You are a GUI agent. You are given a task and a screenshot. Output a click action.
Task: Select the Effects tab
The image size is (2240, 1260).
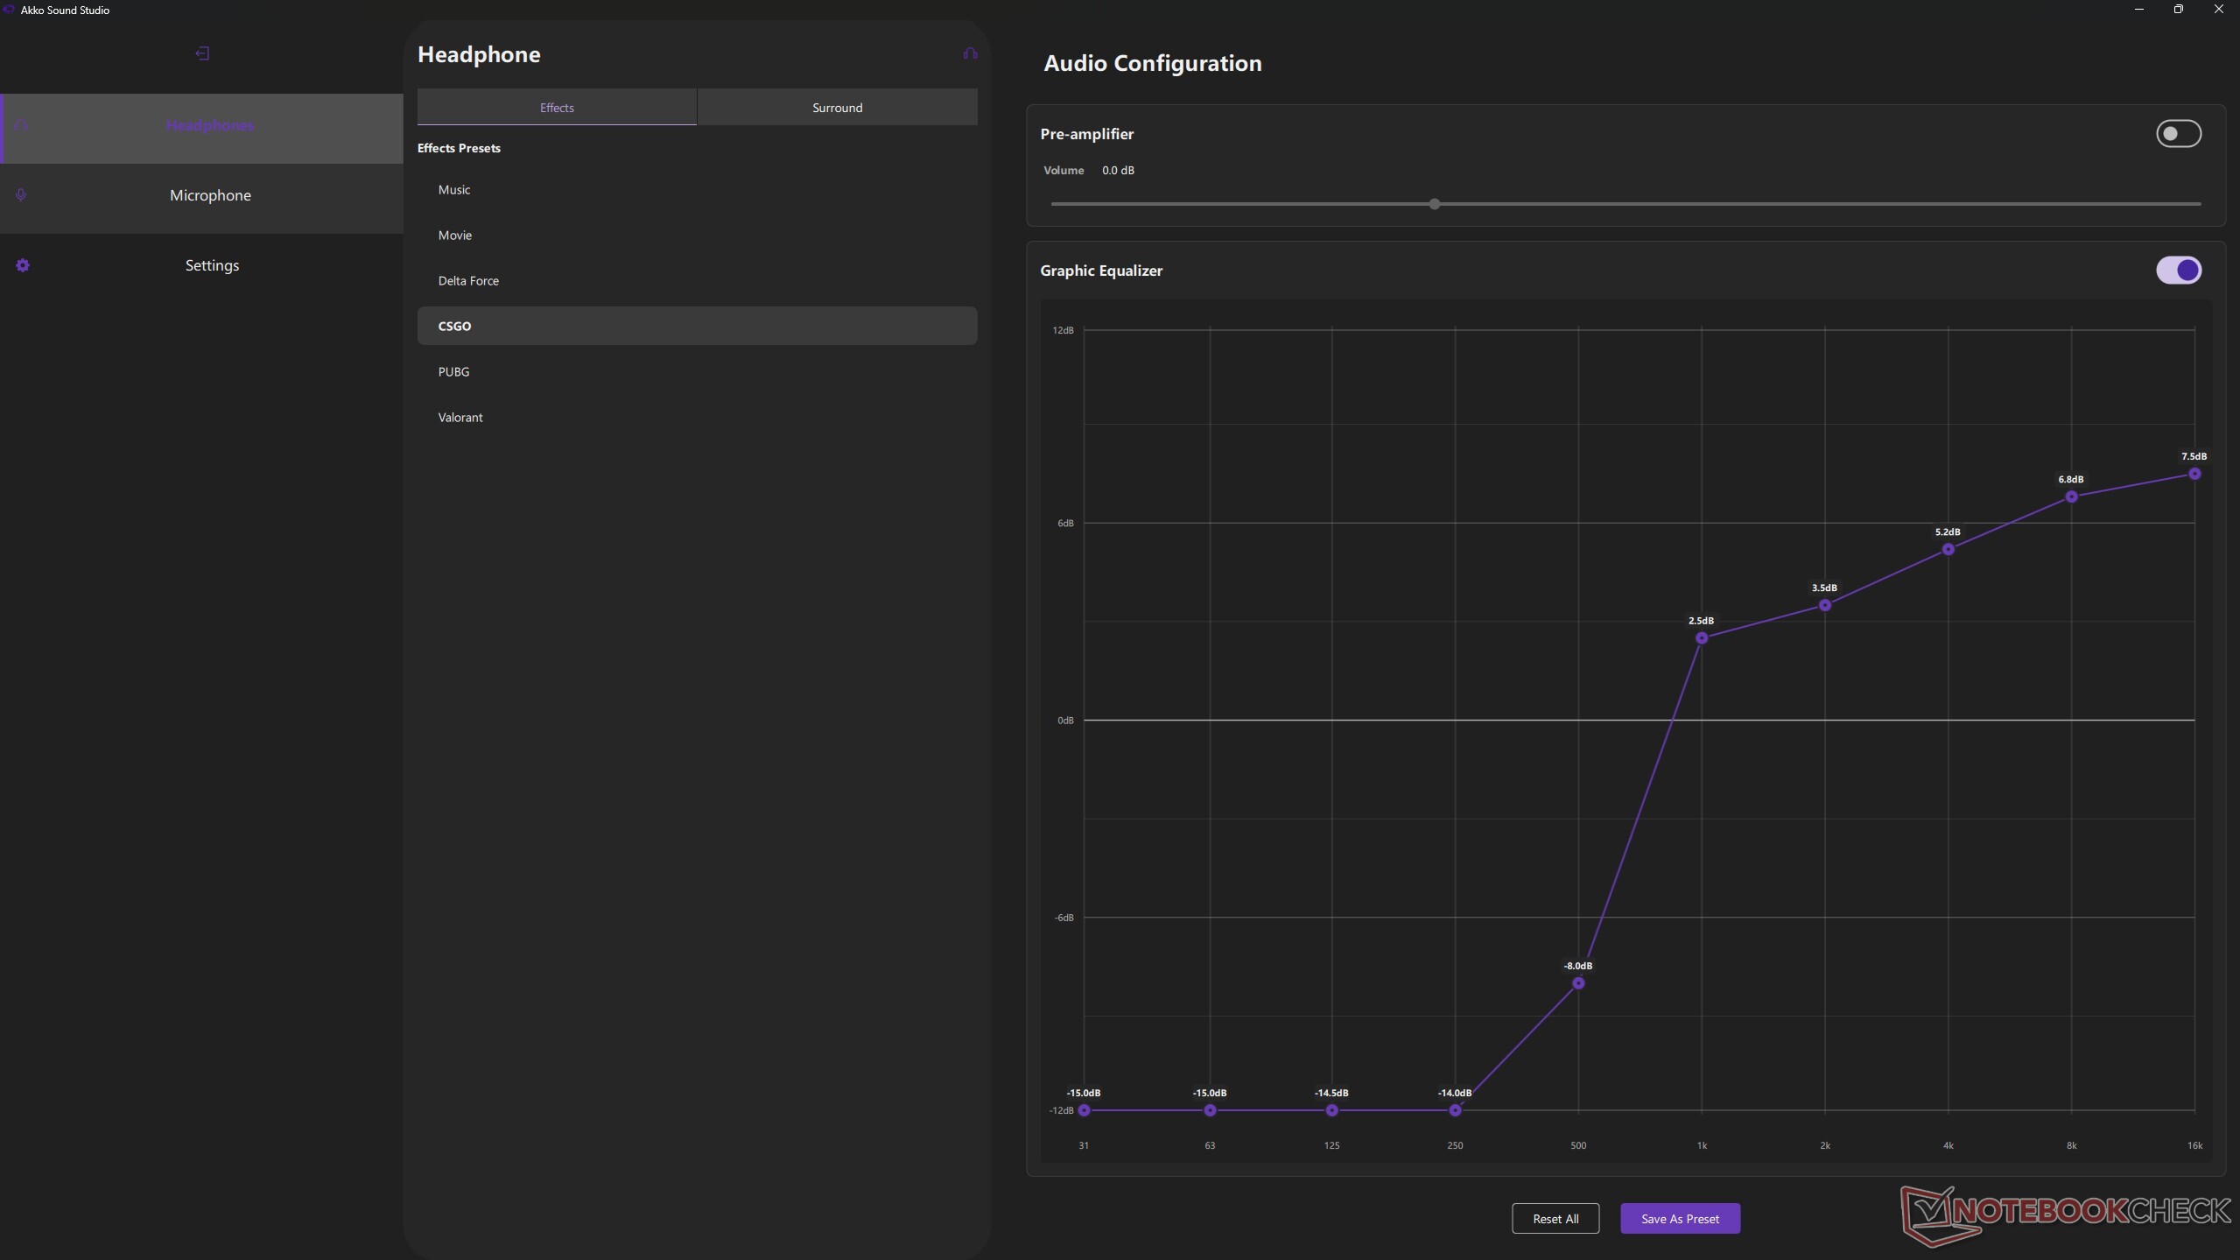[x=557, y=108]
